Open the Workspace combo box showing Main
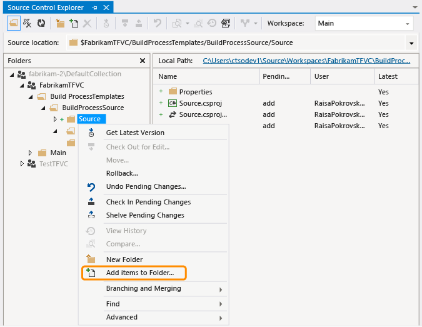The image size is (422, 327). pos(364,23)
